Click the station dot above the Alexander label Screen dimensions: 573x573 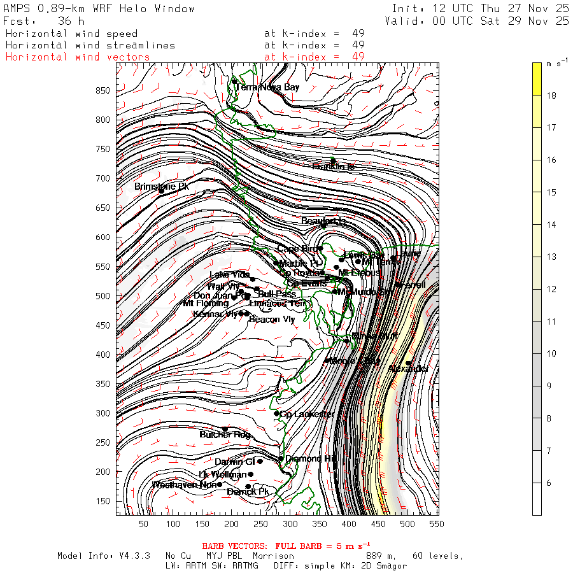408,364
